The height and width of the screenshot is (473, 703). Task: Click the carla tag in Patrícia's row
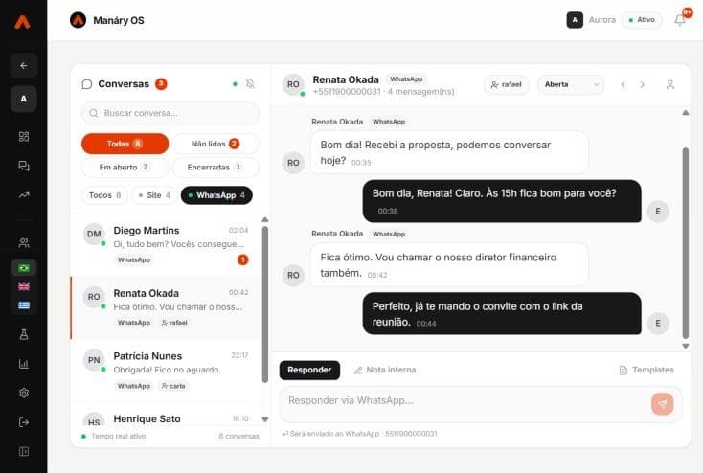(173, 386)
